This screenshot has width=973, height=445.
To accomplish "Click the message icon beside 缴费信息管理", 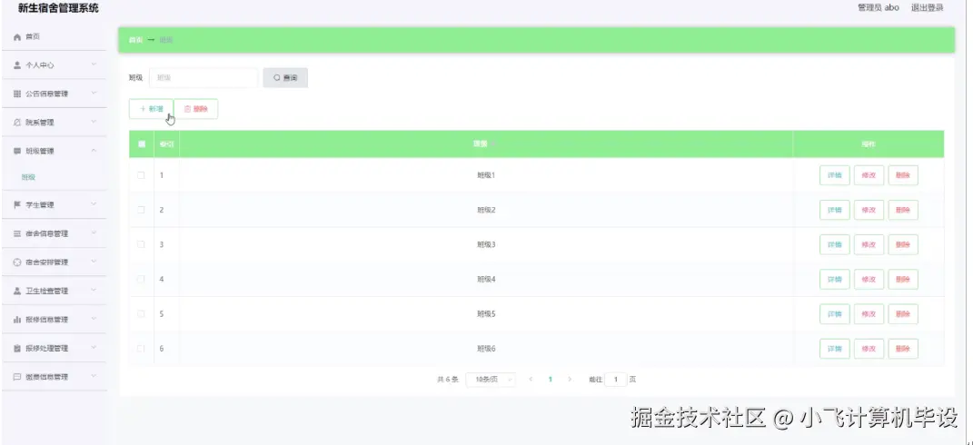I will [17, 377].
